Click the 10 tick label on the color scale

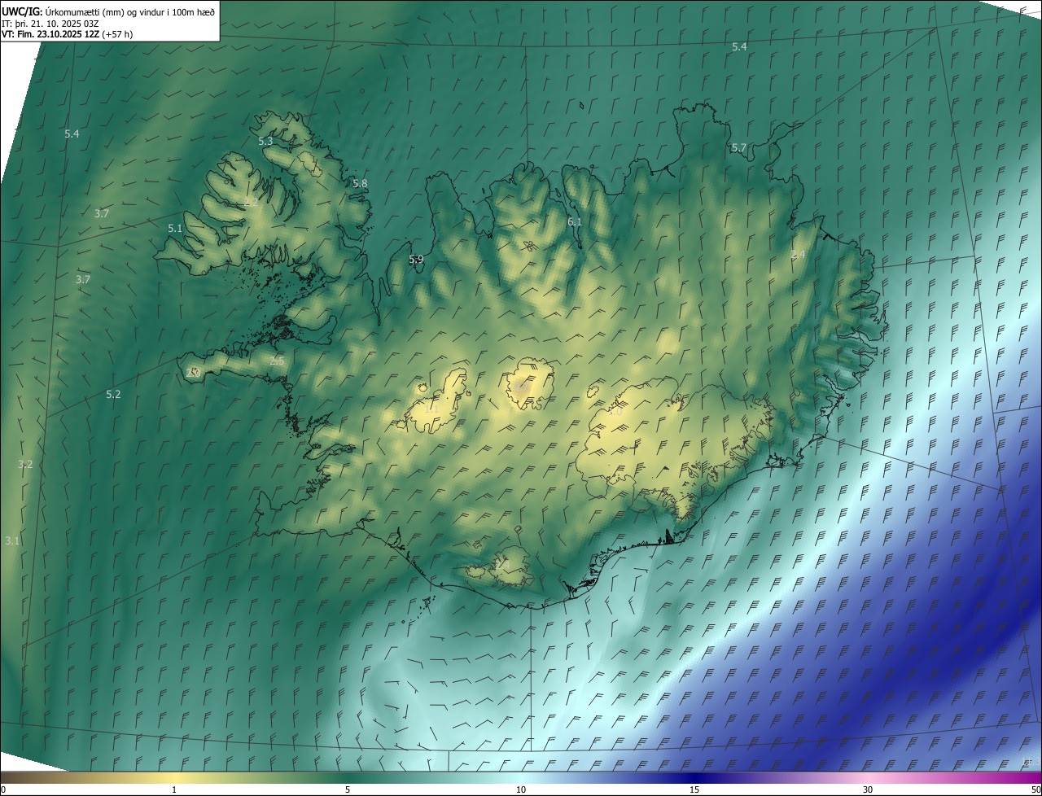tap(521, 790)
